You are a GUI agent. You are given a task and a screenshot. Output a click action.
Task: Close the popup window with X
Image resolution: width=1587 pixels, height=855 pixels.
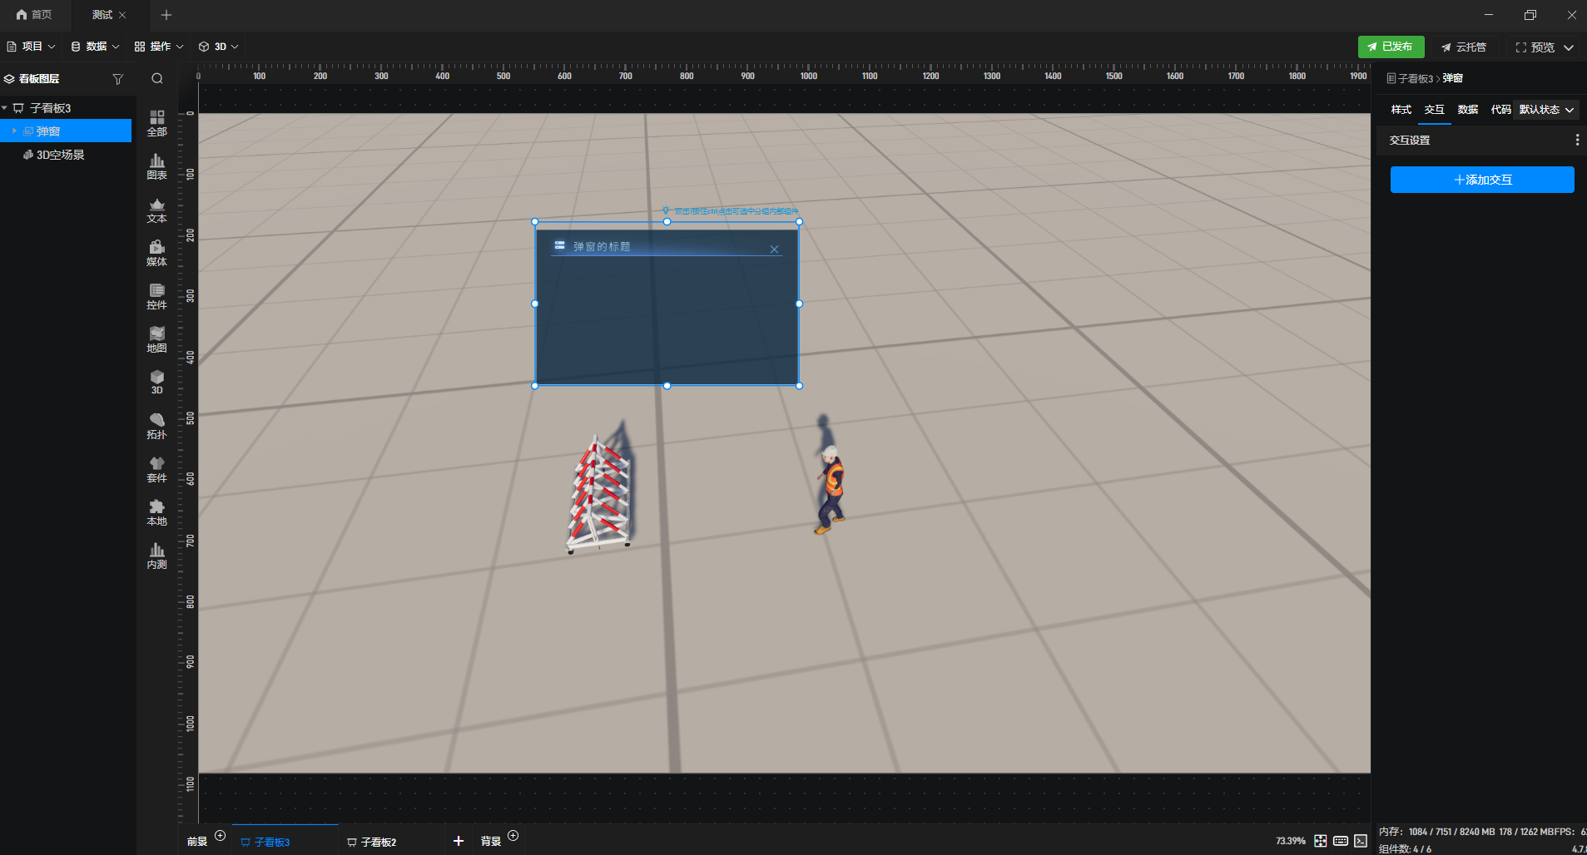click(x=774, y=250)
